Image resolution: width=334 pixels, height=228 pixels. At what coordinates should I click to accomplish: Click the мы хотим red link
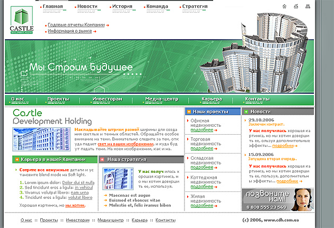click(x=75, y=205)
